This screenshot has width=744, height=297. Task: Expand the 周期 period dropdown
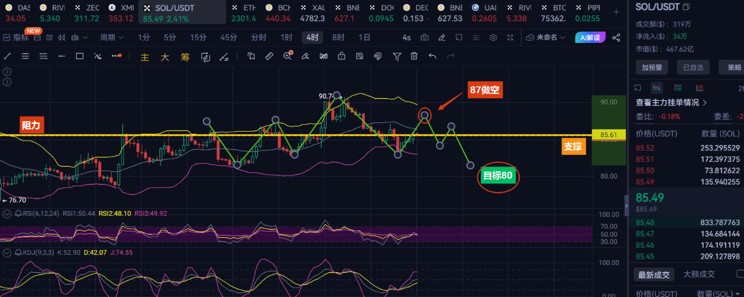pyautogui.click(x=112, y=37)
